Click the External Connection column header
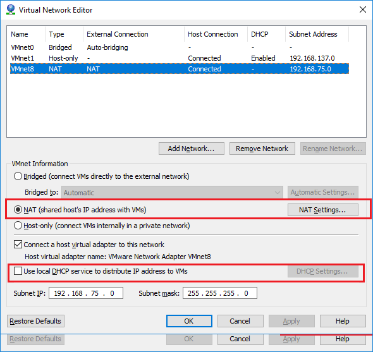 point(133,34)
